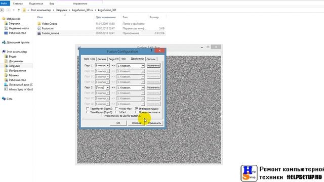Open recent locations dropdown arrow
The image size is (324, 182).
point(14,10)
